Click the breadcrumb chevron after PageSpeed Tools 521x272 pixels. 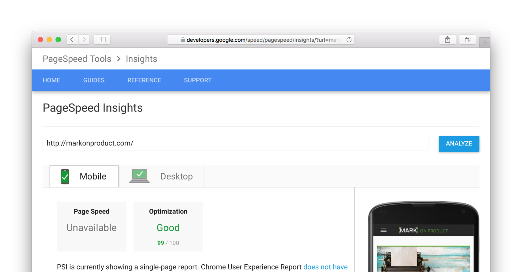[x=119, y=59]
